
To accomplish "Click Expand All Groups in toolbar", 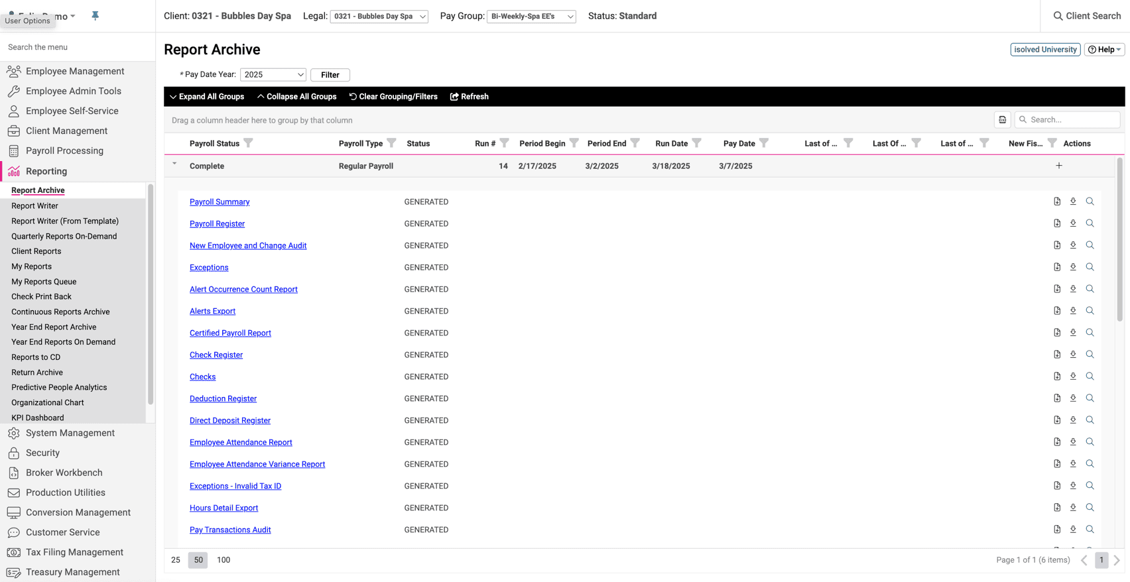I will pyautogui.click(x=207, y=97).
